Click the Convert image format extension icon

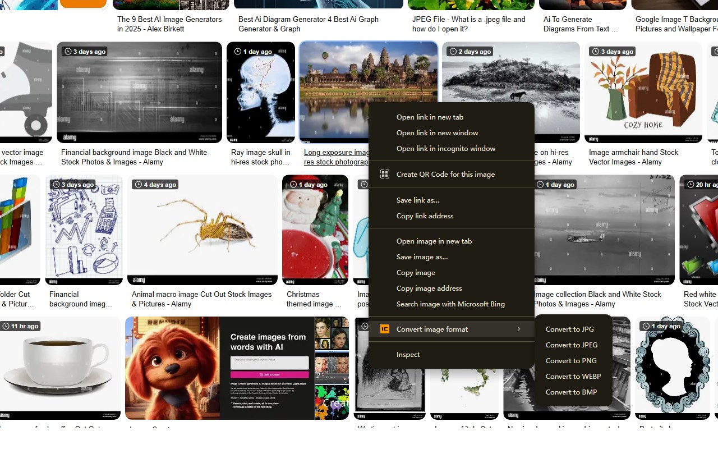point(385,329)
